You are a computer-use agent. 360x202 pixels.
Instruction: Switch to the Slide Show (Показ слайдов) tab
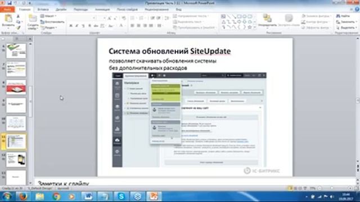point(127,10)
